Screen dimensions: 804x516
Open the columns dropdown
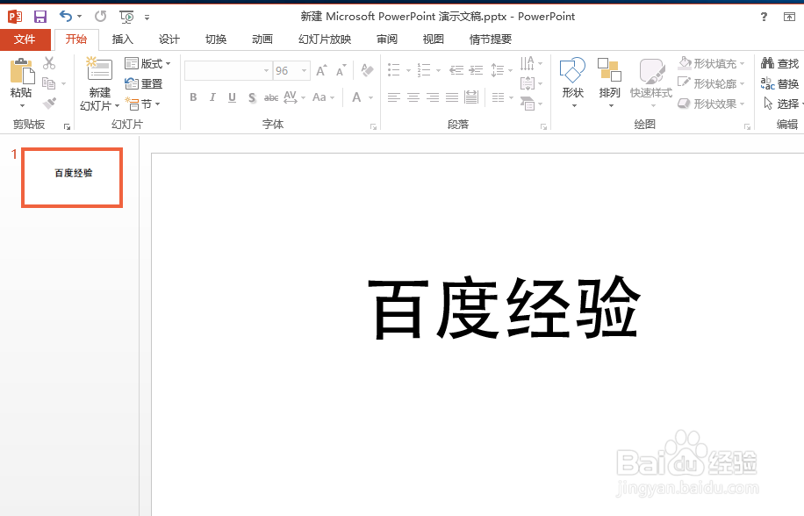tap(502, 97)
